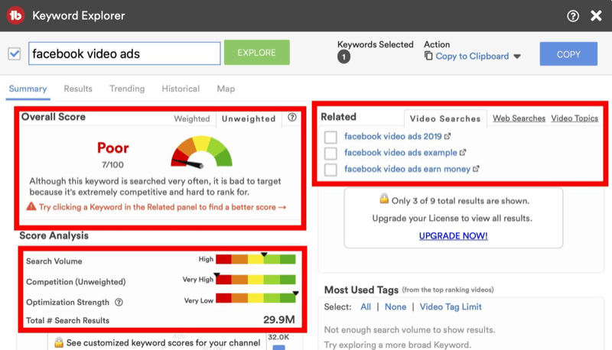Open external link icon for facebook video ads earn money
Viewport: 612px width, 350px height.
tap(476, 169)
